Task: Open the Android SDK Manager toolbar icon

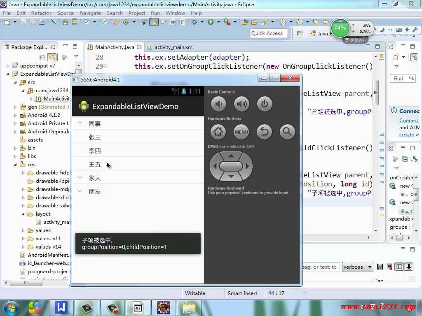Action: 65,22
